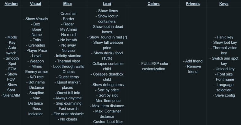Switch to the Misc header
This screenshot has height=125, width=241.
pos(68,4)
